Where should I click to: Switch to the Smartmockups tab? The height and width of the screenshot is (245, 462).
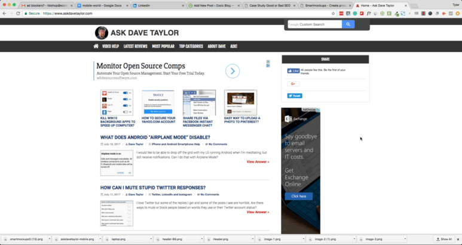326,5
